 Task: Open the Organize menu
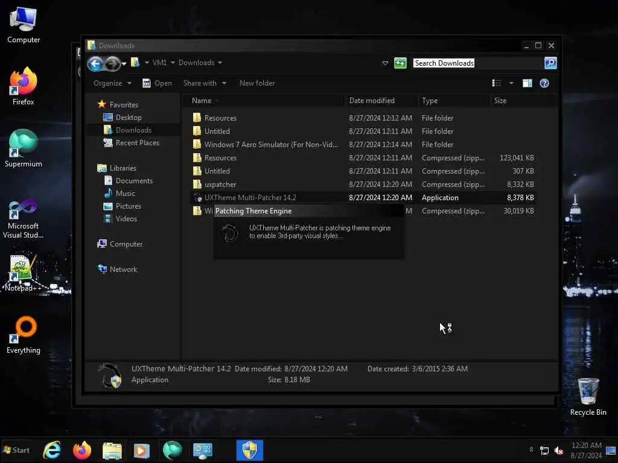(112, 83)
